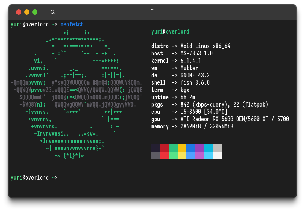Open the three-dot primary menu
Image resolution: width=305 pixels, height=212 pixels.
coord(288,12)
